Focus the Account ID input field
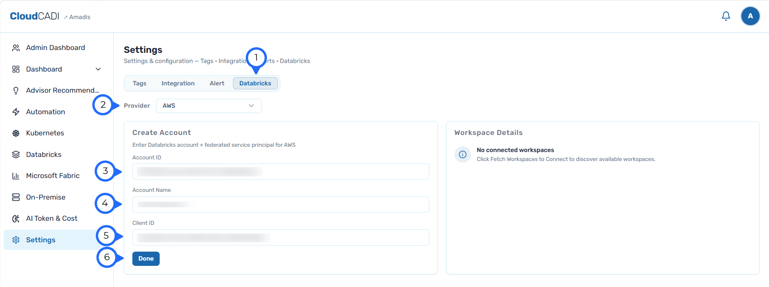 (281, 172)
